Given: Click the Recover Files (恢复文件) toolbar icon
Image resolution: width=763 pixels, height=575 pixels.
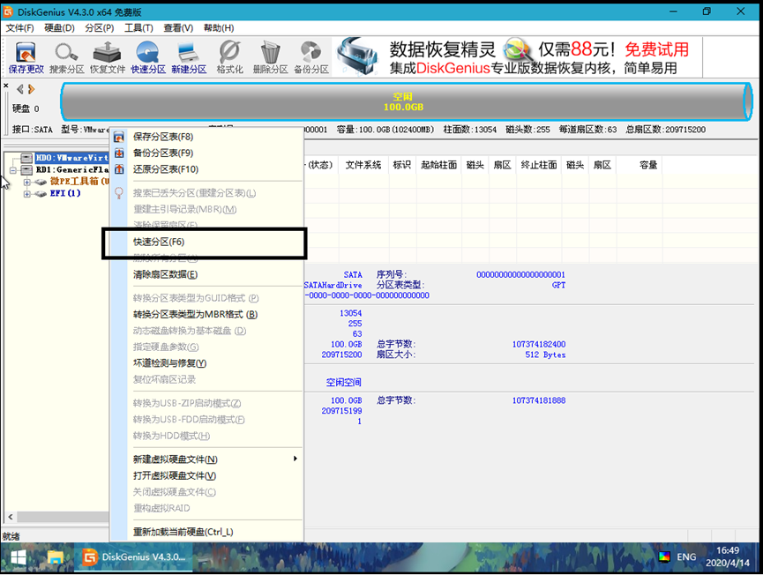Looking at the screenshot, I should (x=107, y=57).
